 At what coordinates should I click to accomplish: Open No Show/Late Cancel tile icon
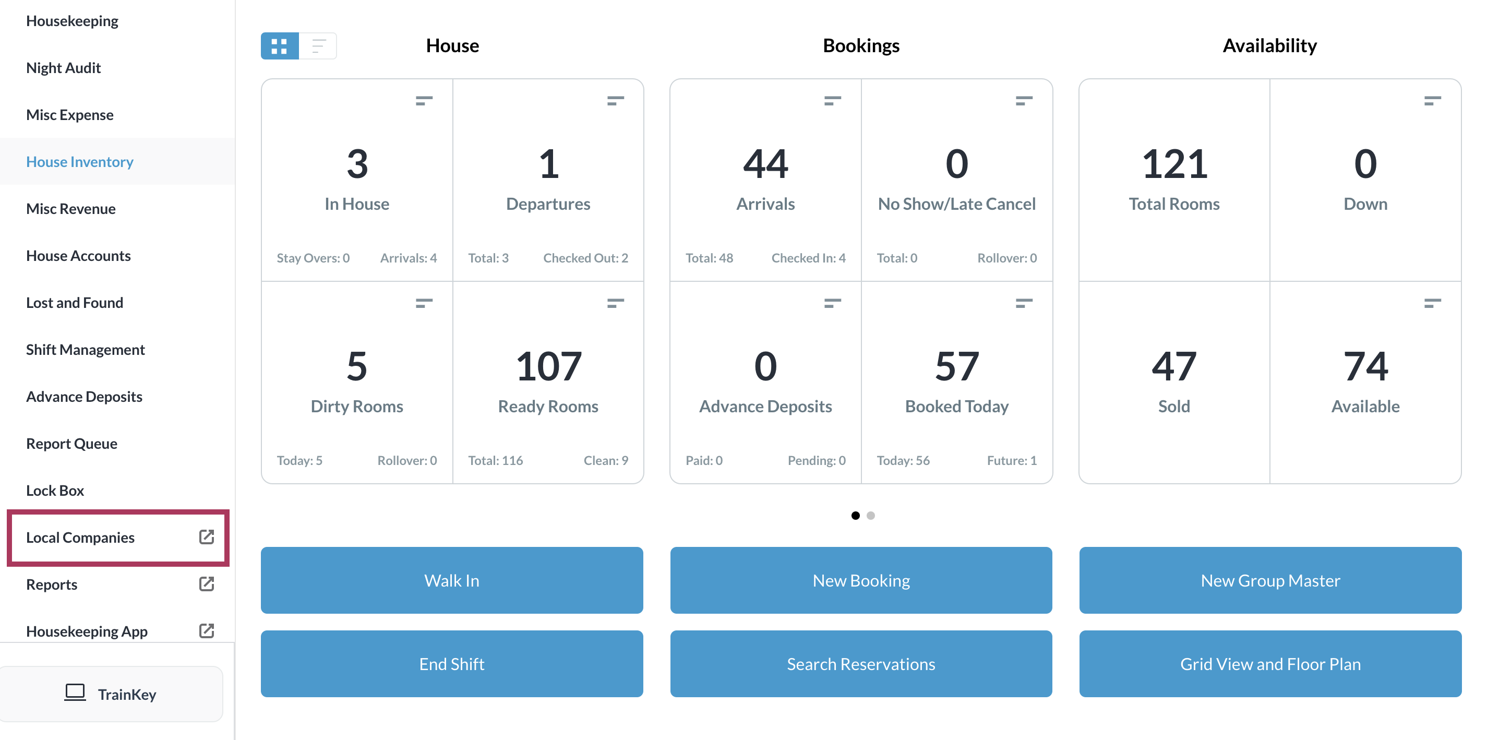click(1024, 101)
